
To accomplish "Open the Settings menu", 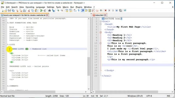I will (50, 7).
